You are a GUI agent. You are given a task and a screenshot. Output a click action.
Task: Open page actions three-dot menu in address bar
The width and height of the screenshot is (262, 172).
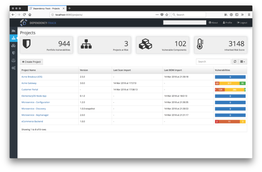(x=157, y=15)
